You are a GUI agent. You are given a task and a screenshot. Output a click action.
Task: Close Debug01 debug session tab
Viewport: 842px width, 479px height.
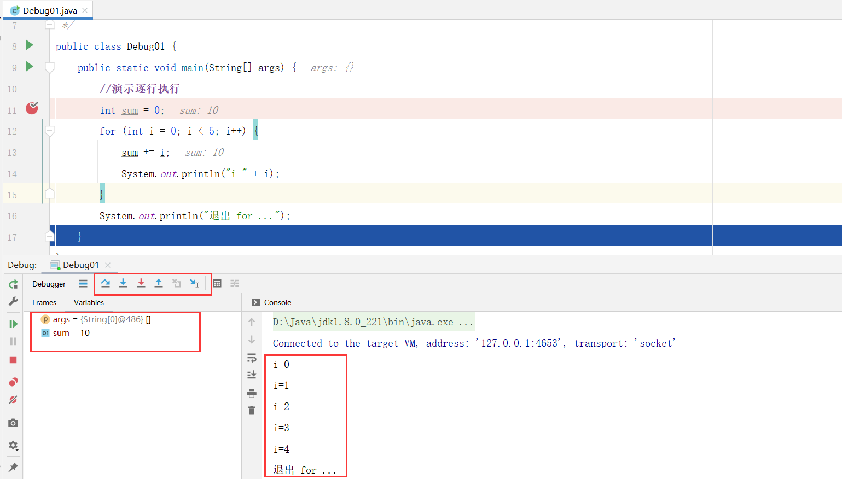click(108, 265)
